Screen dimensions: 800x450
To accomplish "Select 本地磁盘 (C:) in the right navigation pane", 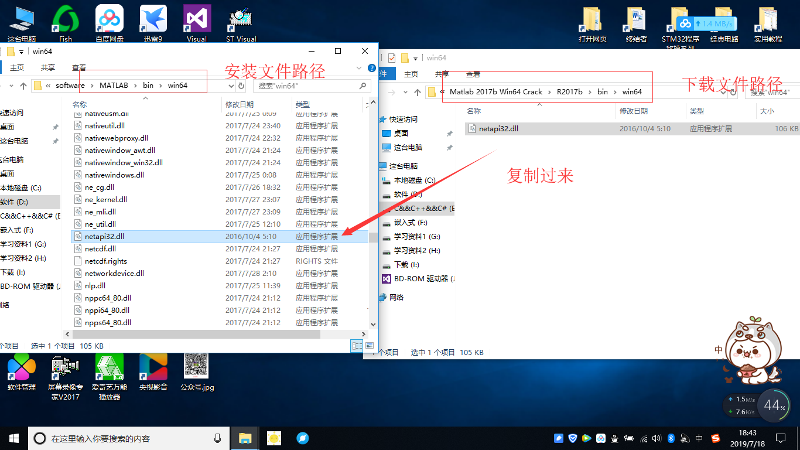I will coord(415,180).
